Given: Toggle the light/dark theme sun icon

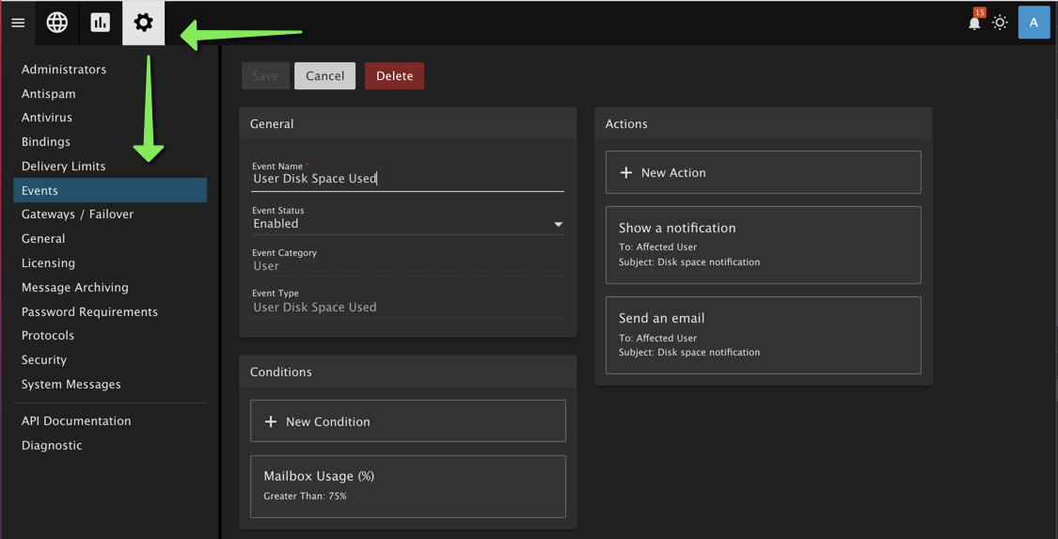Looking at the screenshot, I should click(1000, 23).
